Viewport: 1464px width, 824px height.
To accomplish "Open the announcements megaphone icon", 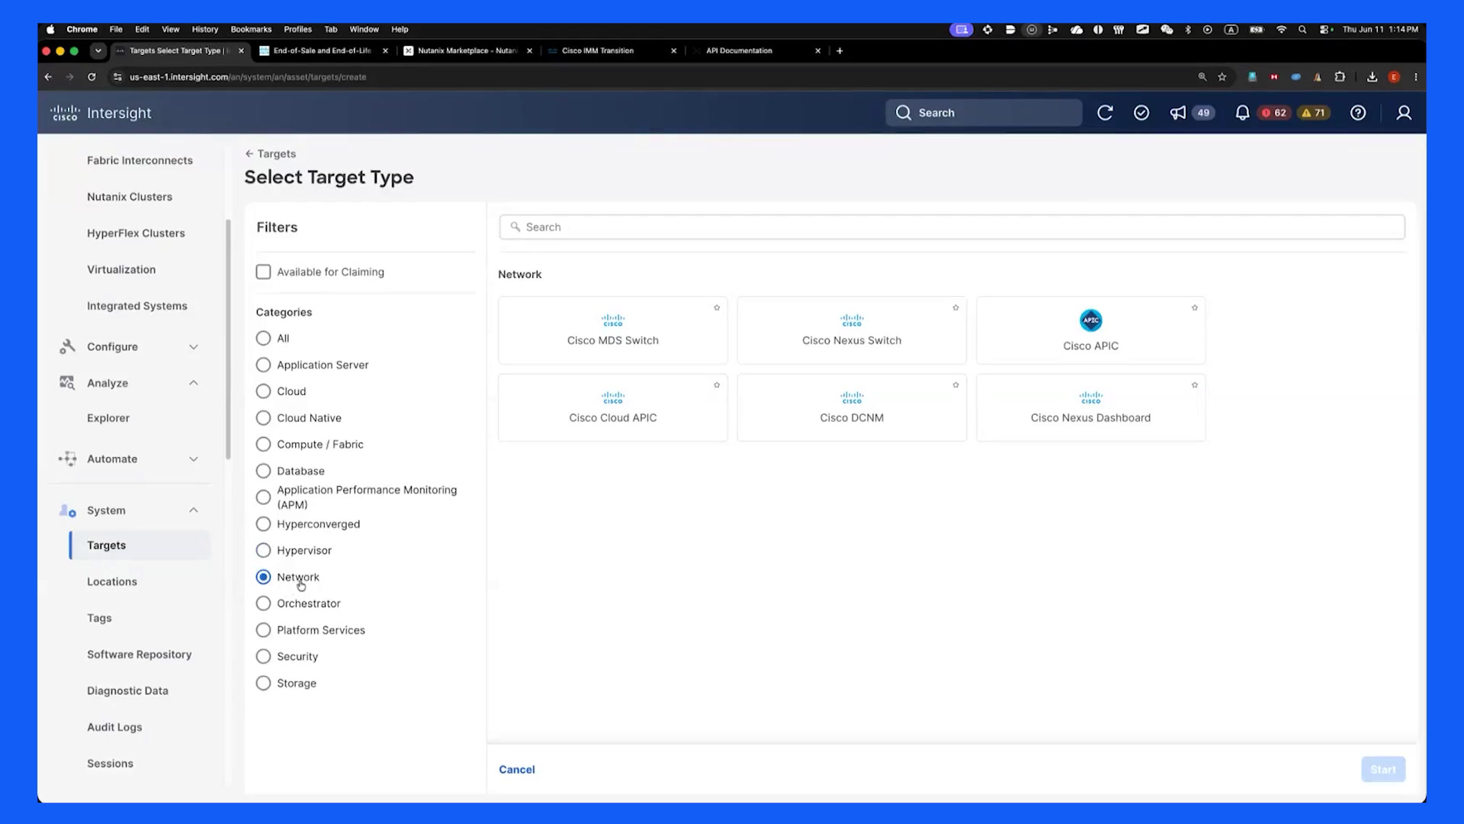I will (x=1178, y=113).
